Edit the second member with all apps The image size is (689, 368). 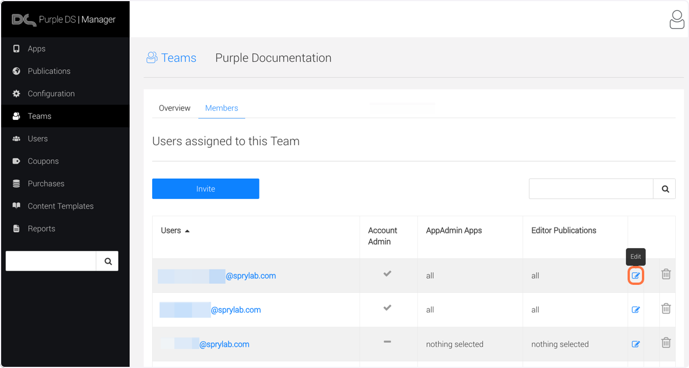(636, 310)
